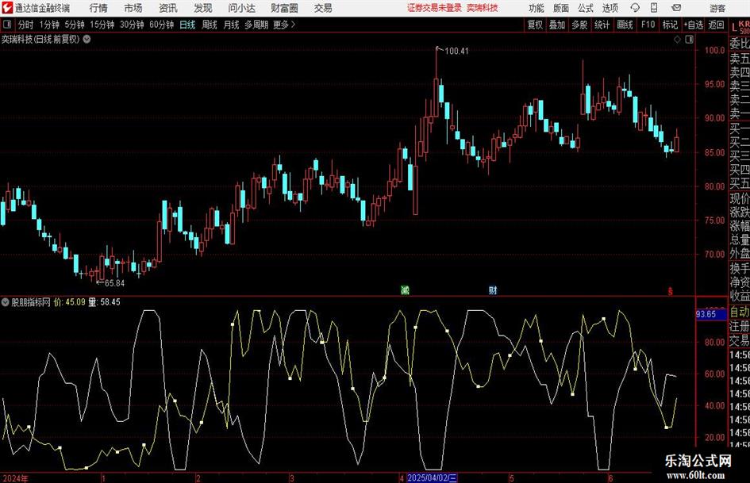Toggle the right info panel icon
This screenshot has height=483, width=750.
pos(689,40)
